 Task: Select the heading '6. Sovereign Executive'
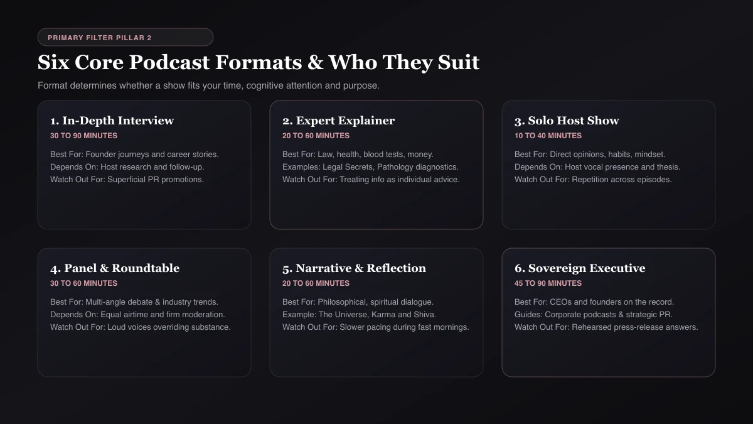580,268
